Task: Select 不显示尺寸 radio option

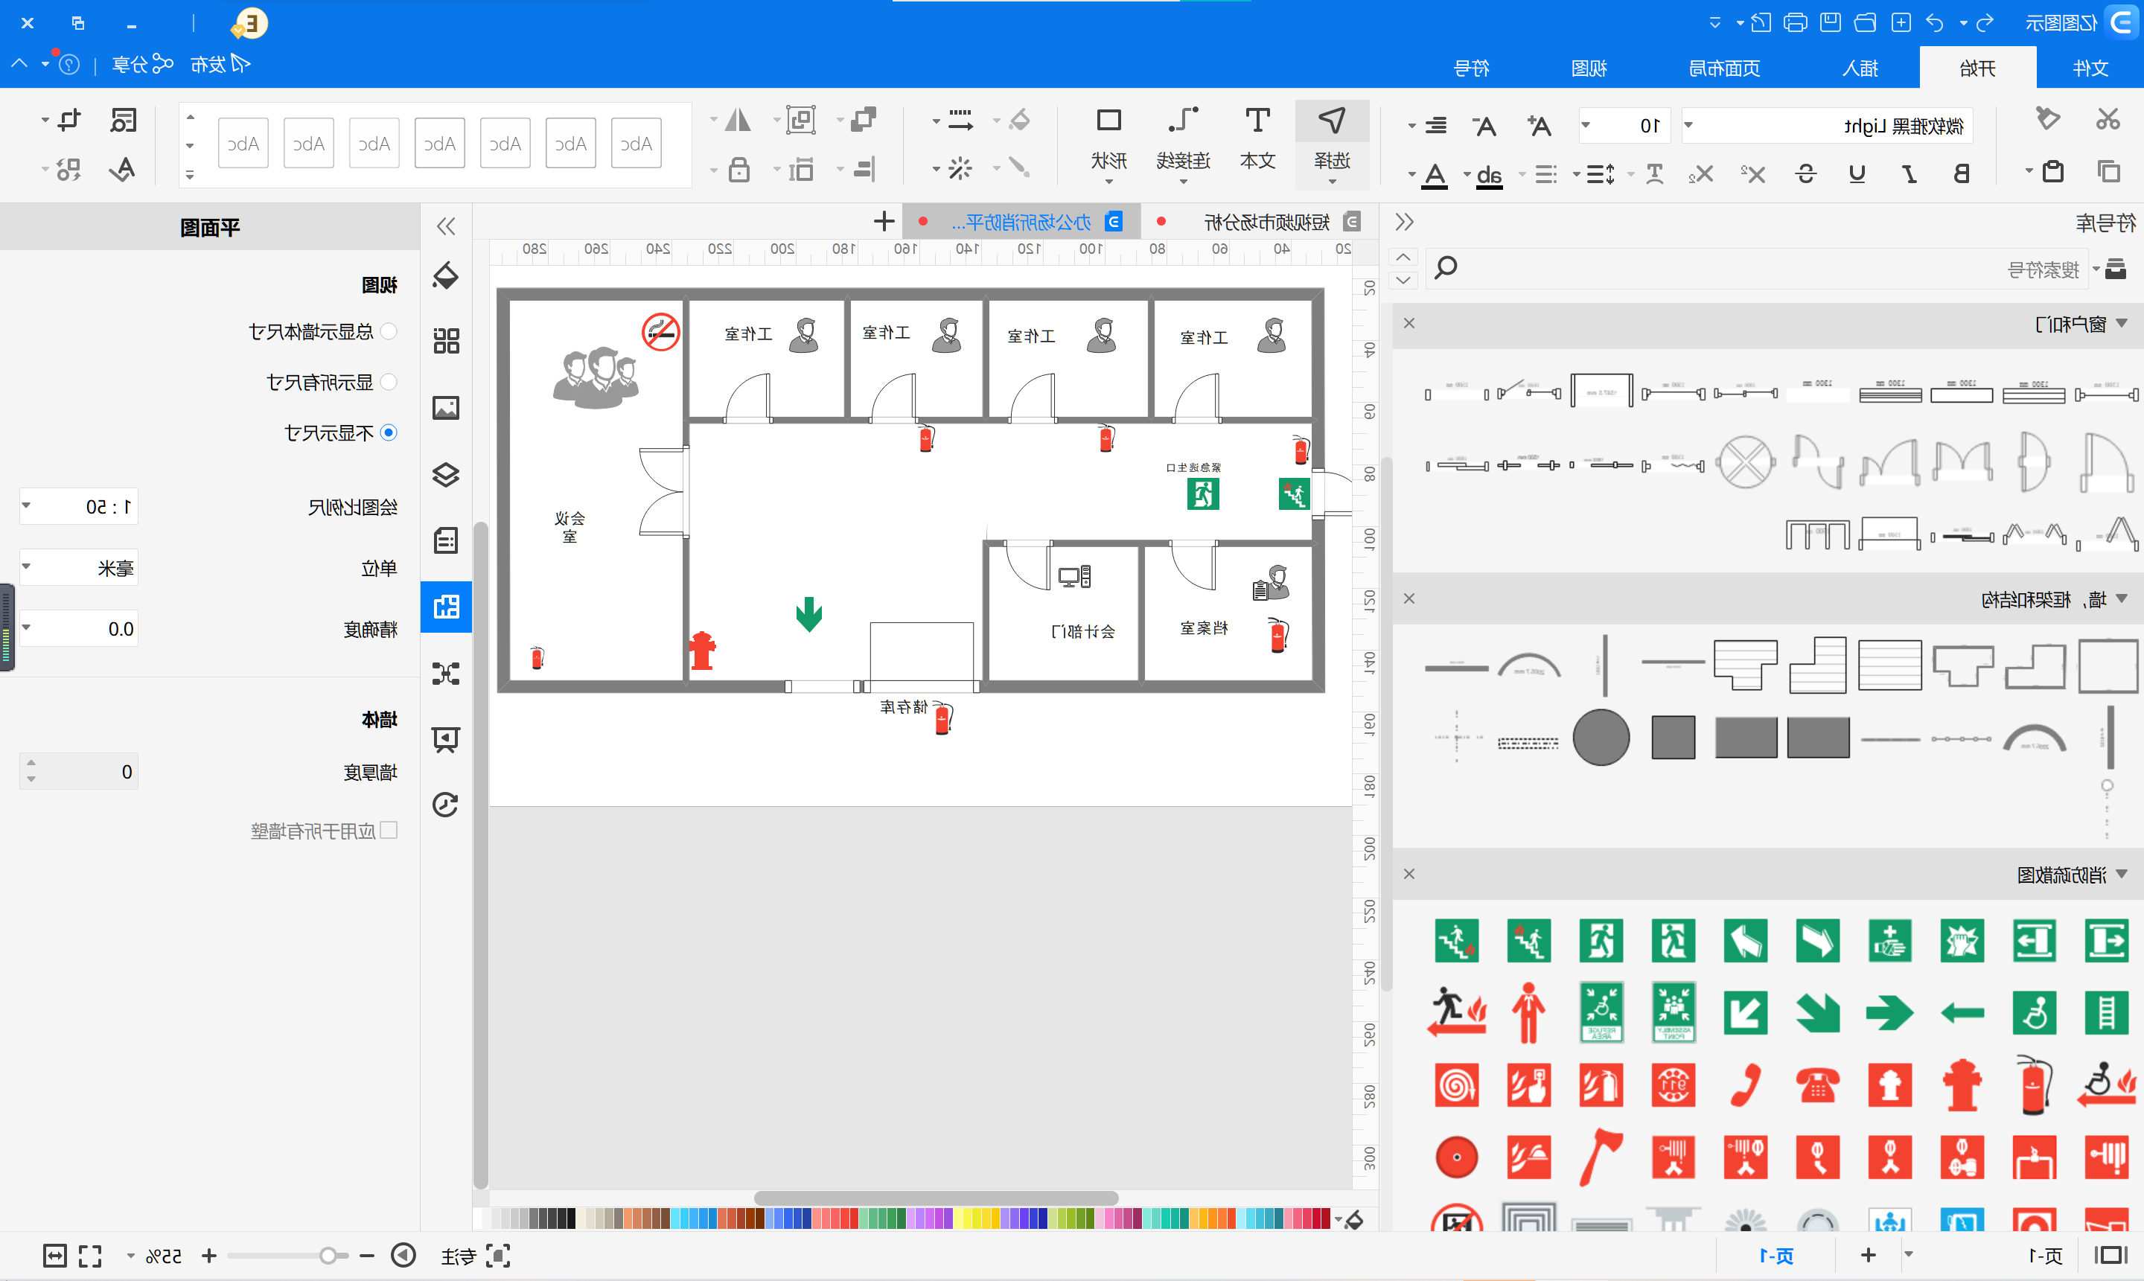Action: coord(389,432)
